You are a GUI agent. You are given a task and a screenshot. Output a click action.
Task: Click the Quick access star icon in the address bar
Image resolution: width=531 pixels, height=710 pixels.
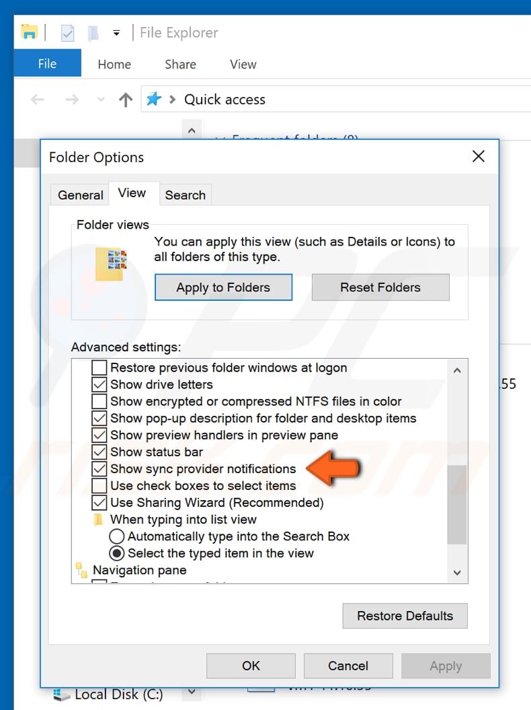point(155,99)
